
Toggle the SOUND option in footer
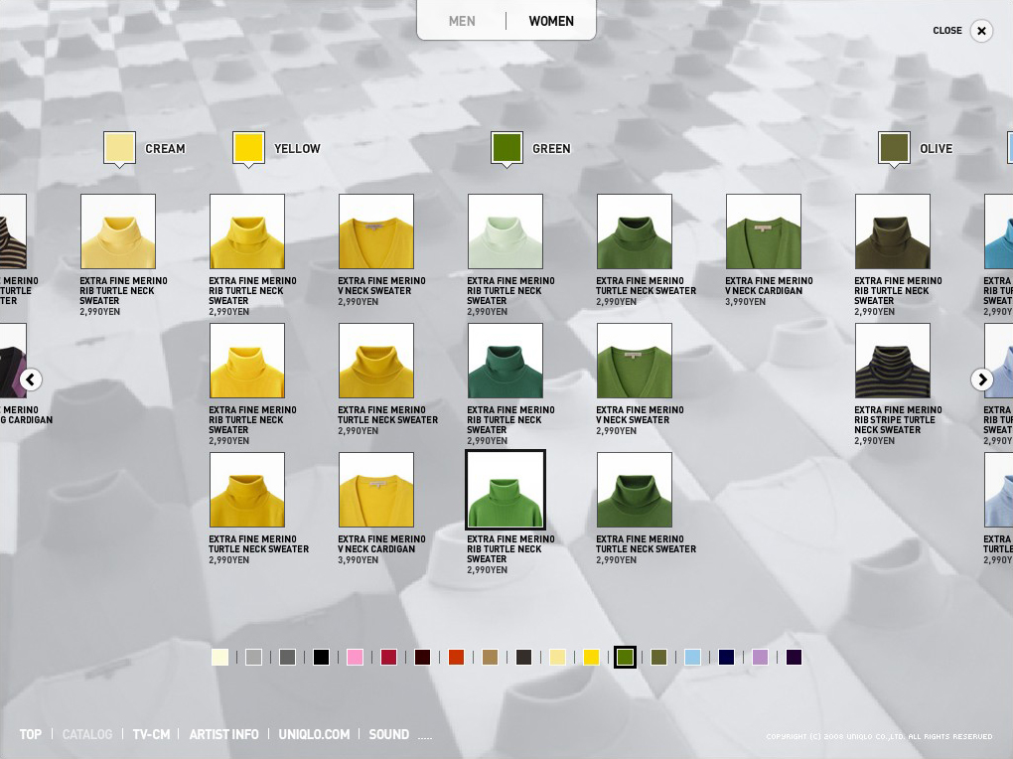pyautogui.click(x=388, y=734)
